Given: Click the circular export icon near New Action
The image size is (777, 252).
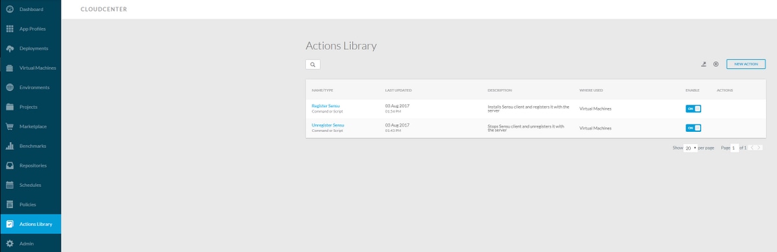Looking at the screenshot, I should click(715, 64).
